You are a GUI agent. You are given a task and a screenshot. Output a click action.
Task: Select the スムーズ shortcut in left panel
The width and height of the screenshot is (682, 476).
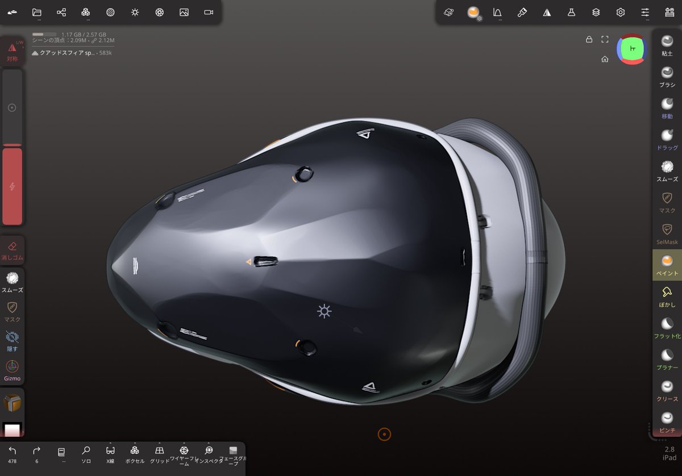point(12,282)
